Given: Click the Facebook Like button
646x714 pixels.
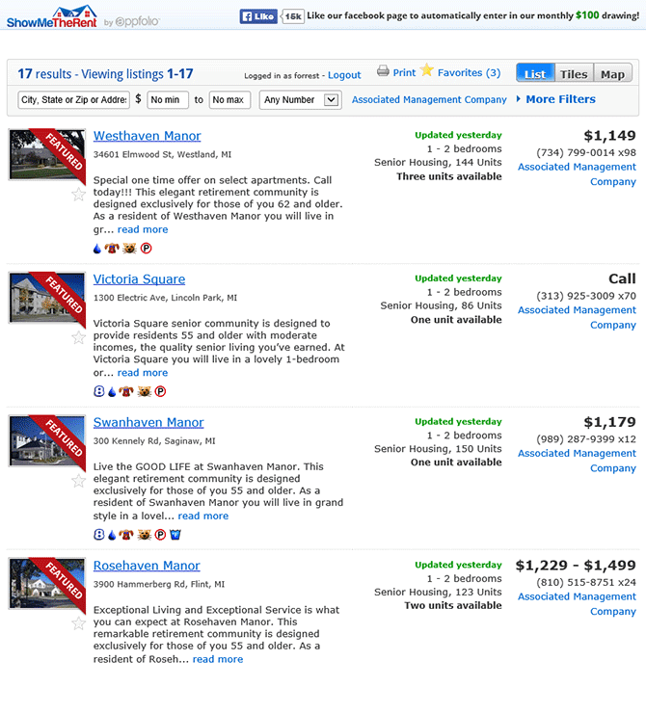Looking at the screenshot, I should pos(257,16).
